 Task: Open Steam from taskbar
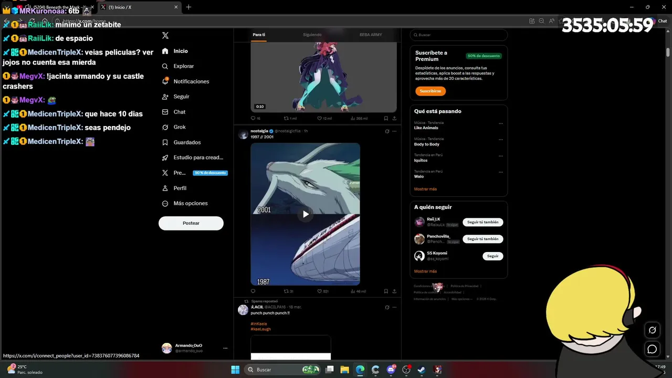click(x=422, y=370)
